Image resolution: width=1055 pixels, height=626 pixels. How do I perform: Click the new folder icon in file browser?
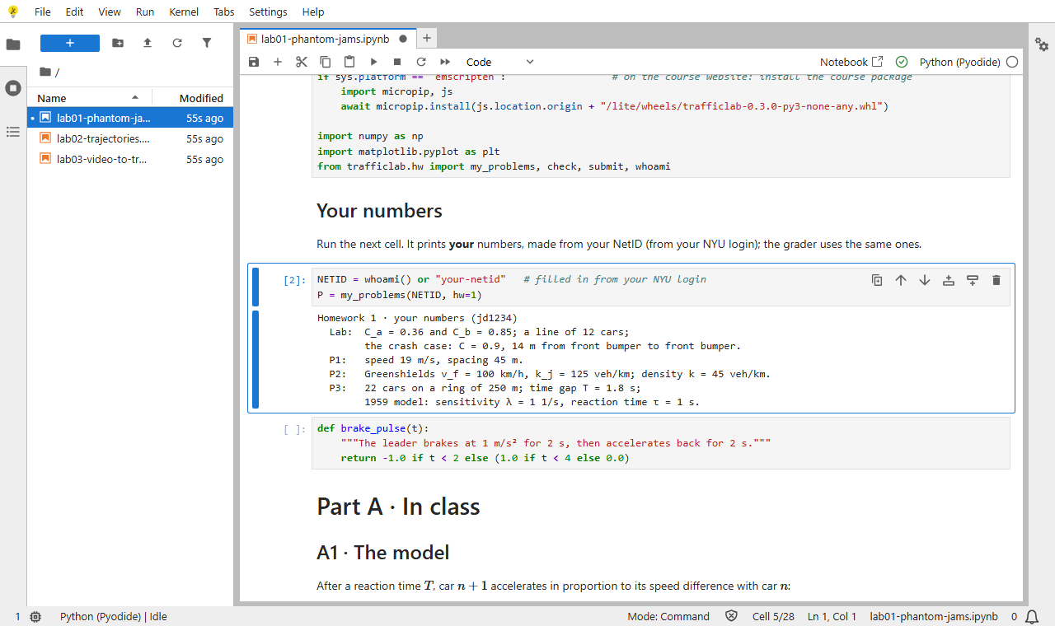118,43
